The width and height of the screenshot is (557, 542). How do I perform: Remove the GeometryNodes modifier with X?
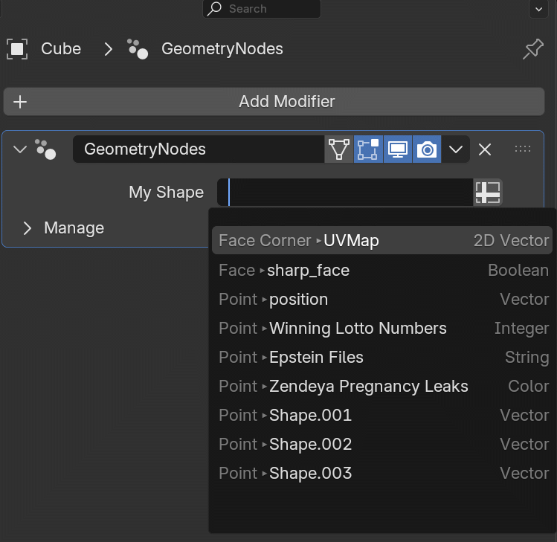[485, 149]
